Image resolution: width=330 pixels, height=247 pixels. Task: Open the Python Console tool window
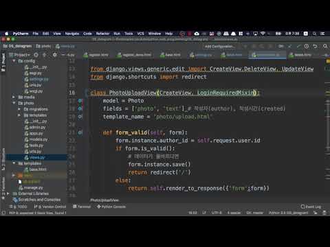pos(111,207)
